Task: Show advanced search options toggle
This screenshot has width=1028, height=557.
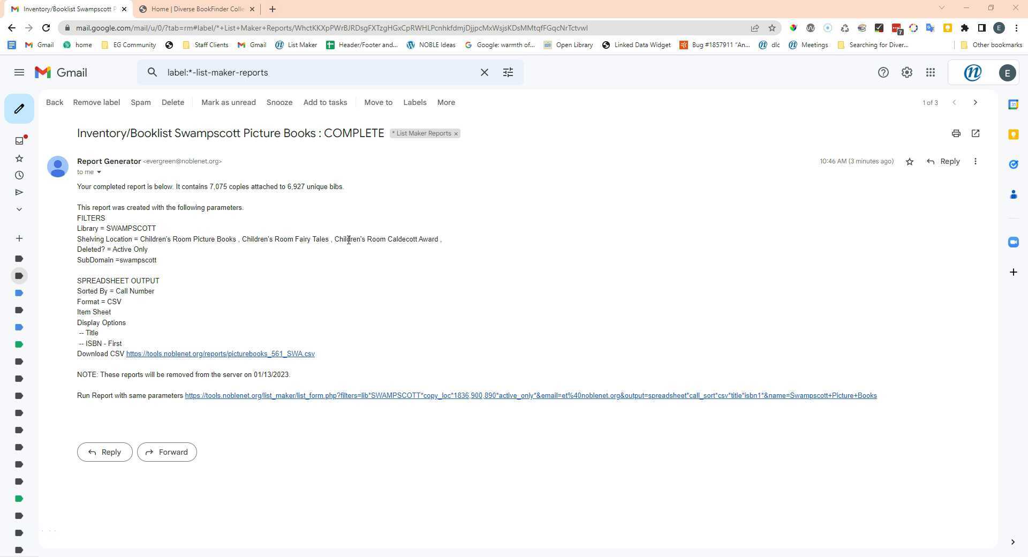Action: [x=508, y=72]
